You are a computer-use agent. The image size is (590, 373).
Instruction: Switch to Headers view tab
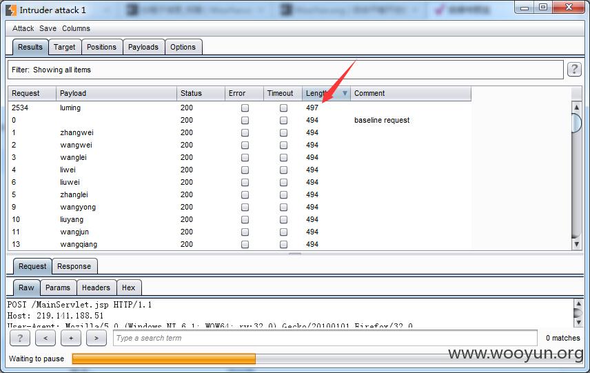pos(96,288)
